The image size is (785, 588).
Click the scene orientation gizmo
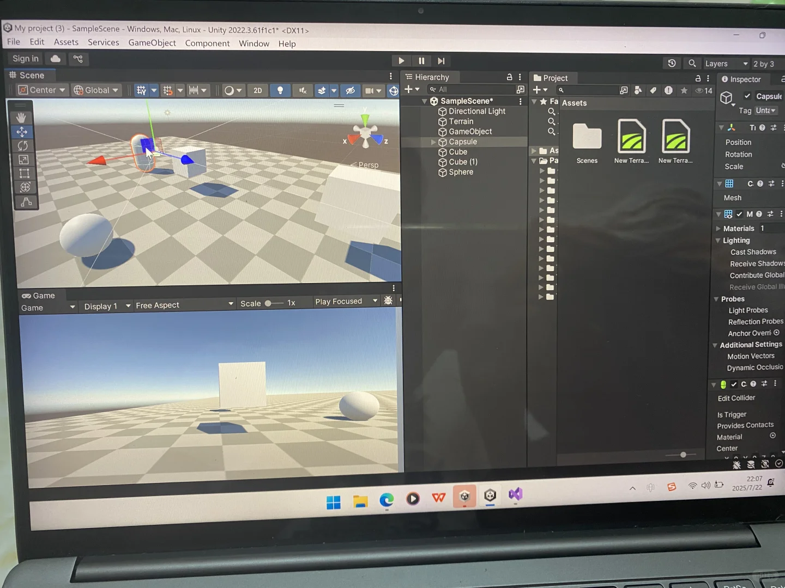click(x=365, y=133)
